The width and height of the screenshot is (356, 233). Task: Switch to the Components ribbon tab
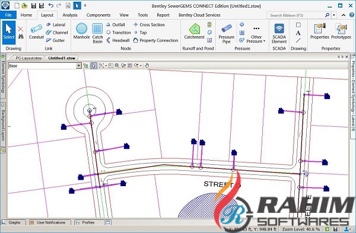[98, 15]
